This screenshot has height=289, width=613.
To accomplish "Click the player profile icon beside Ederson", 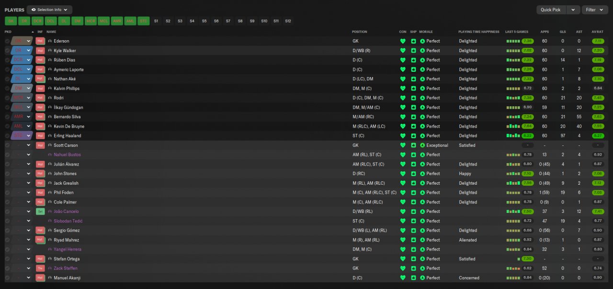I will click(x=50, y=41).
